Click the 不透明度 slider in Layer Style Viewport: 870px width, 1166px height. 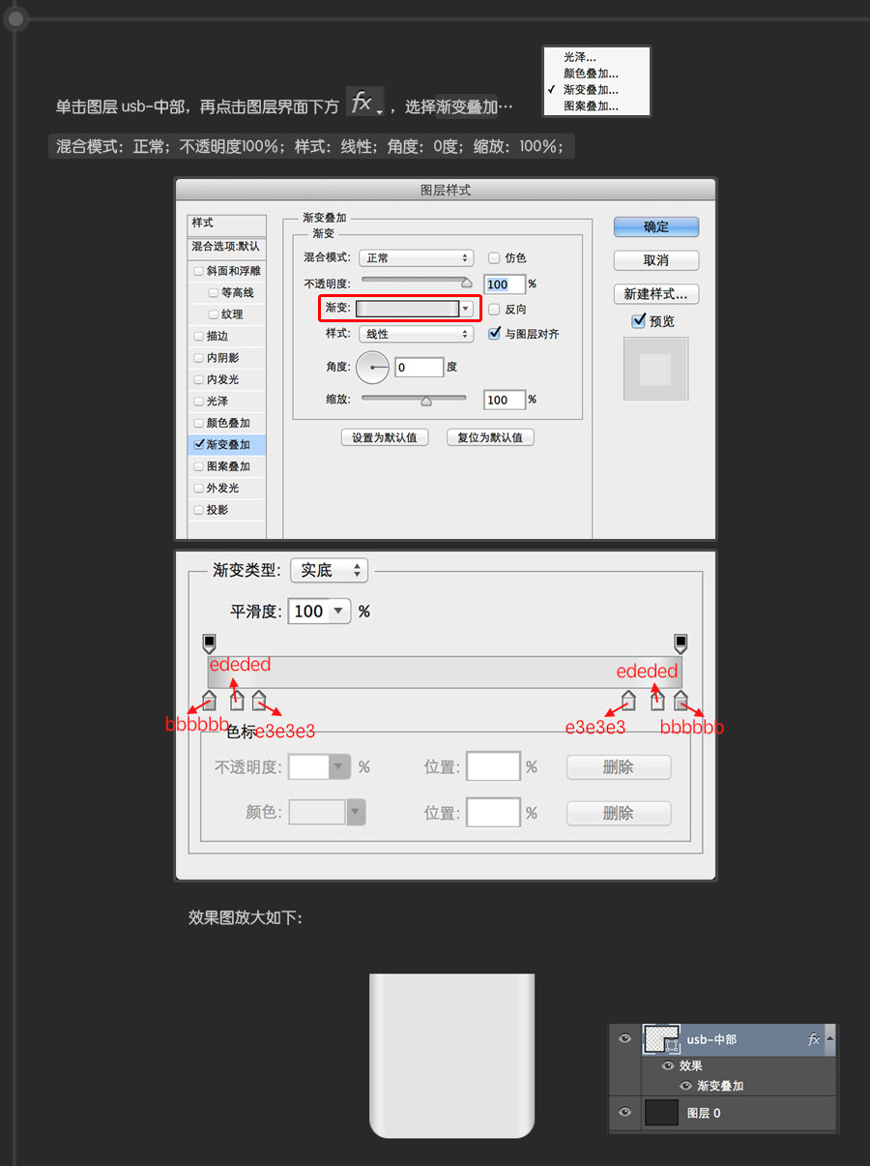coord(417,282)
